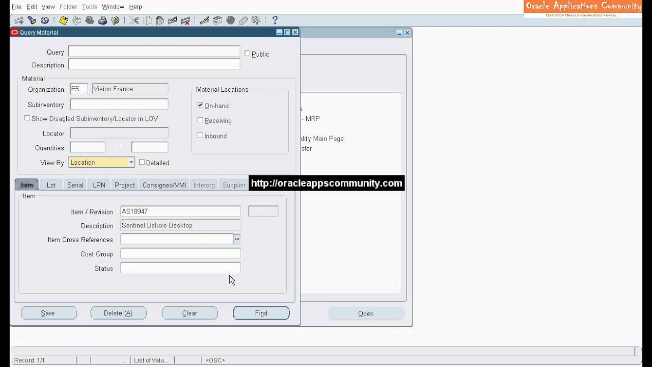Open the Show Navigator compass icon

point(45,20)
